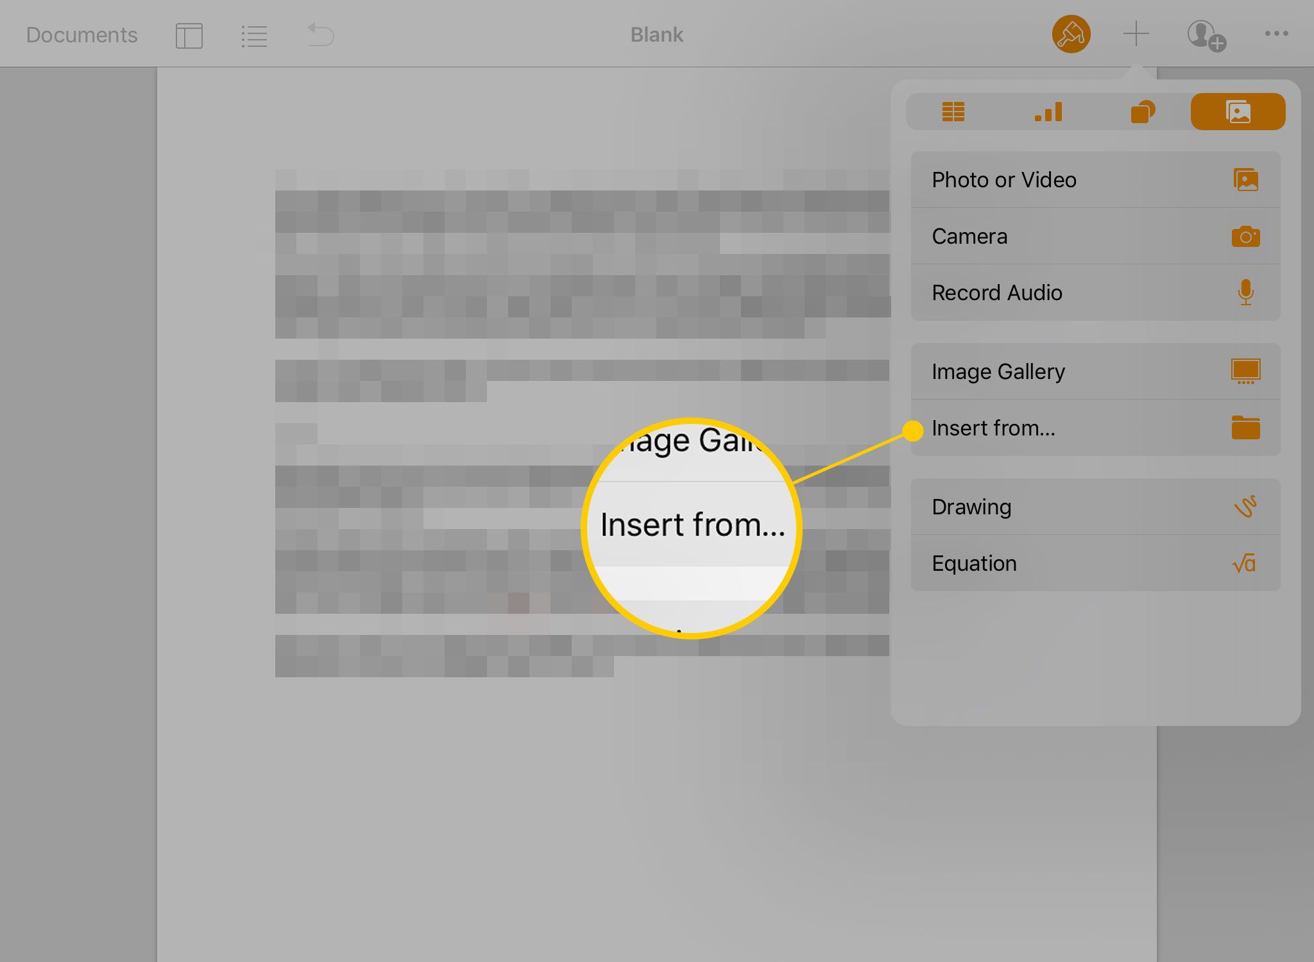
Task: Select the media insert icon tab
Action: click(1238, 111)
